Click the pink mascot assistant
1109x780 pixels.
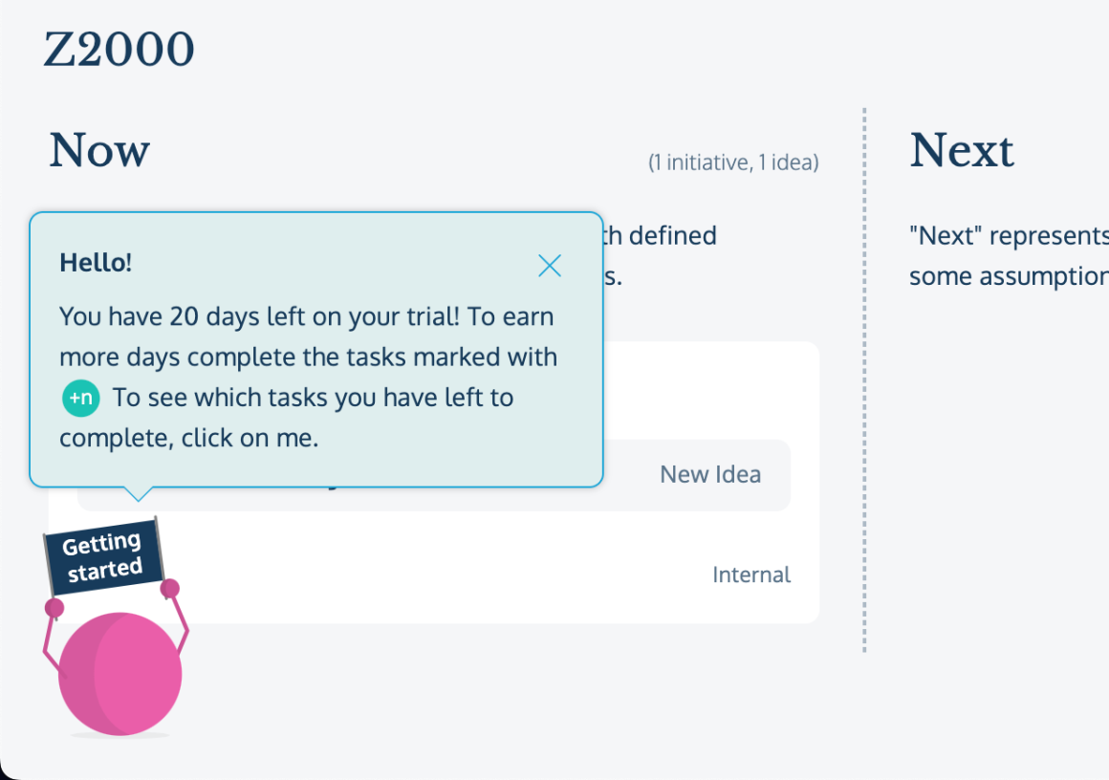click(119, 674)
